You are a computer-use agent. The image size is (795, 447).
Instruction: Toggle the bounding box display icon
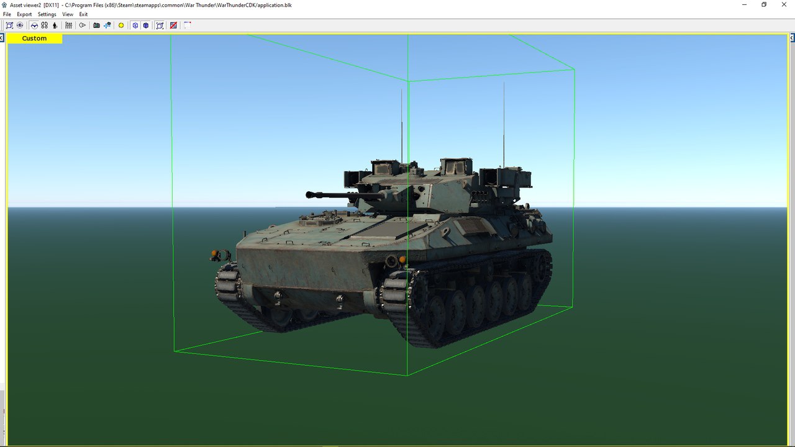160,25
